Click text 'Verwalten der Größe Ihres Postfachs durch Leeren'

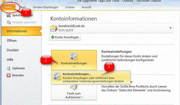click(134, 86)
